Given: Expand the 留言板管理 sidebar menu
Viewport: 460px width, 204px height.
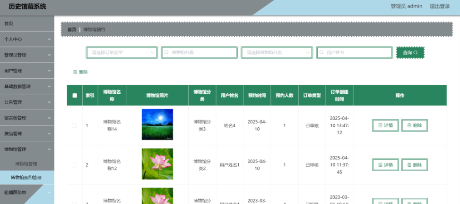Looking at the screenshot, I should point(27,118).
